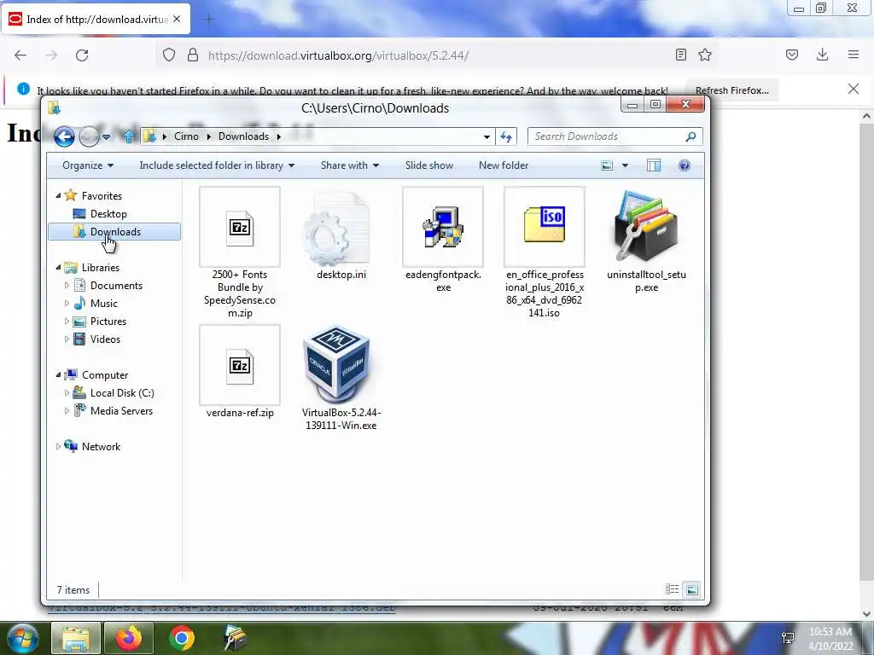Click Explorer Forward navigation arrow
The width and height of the screenshot is (874, 655).
click(x=89, y=136)
